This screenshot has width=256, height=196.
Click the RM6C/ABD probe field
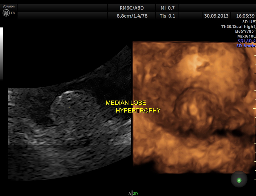(132, 8)
